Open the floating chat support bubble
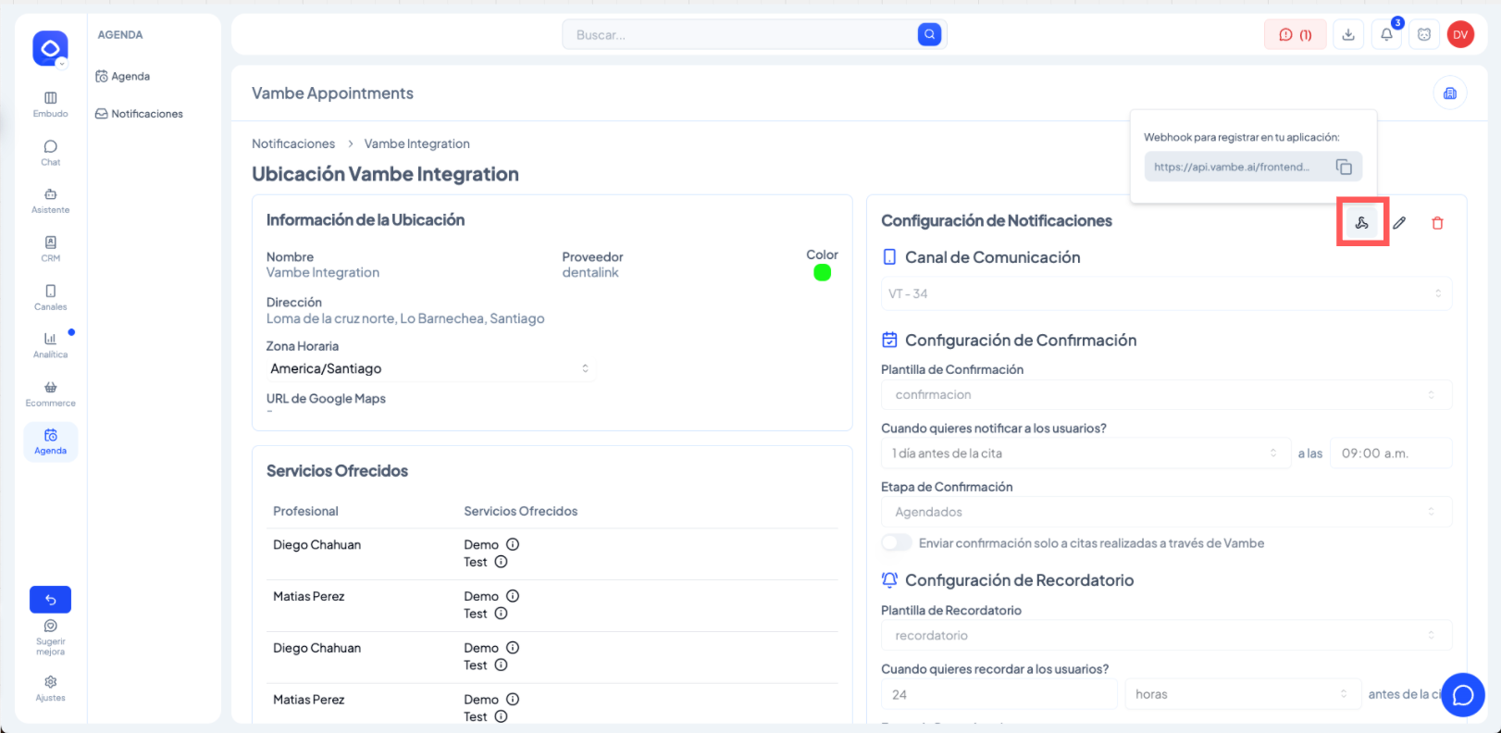This screenshot has height=733, width=1501. 1462,695
